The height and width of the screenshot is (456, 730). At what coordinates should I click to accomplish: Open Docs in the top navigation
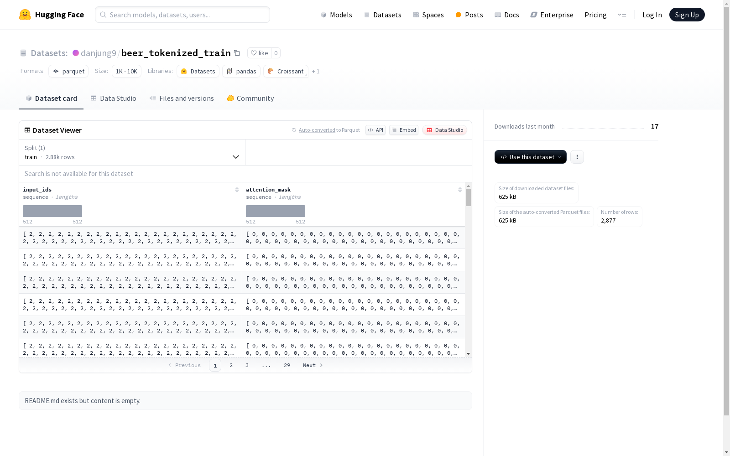[x=507, y=15]
